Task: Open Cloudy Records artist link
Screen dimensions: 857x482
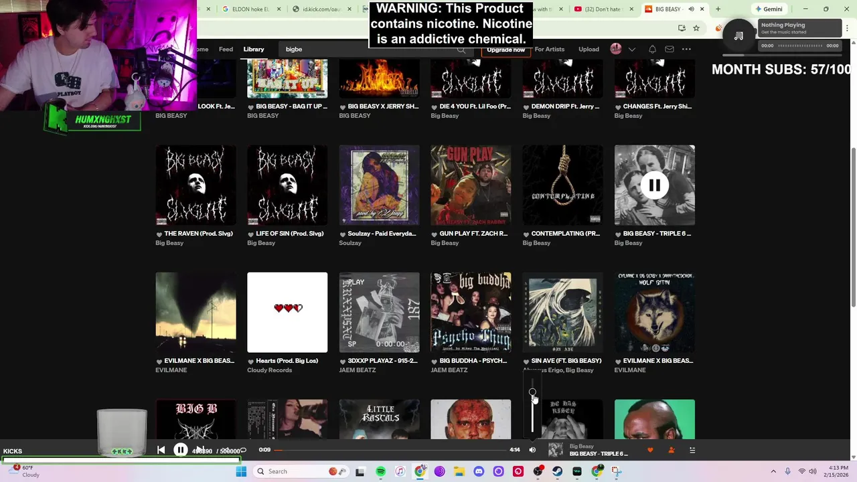Action: click(x=269, y=370)
